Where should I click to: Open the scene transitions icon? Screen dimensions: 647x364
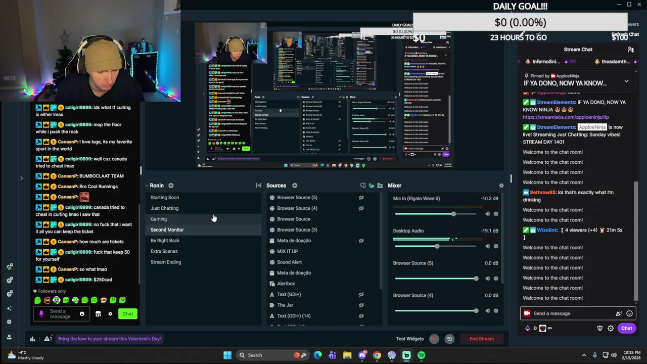(x=258, y=186)
